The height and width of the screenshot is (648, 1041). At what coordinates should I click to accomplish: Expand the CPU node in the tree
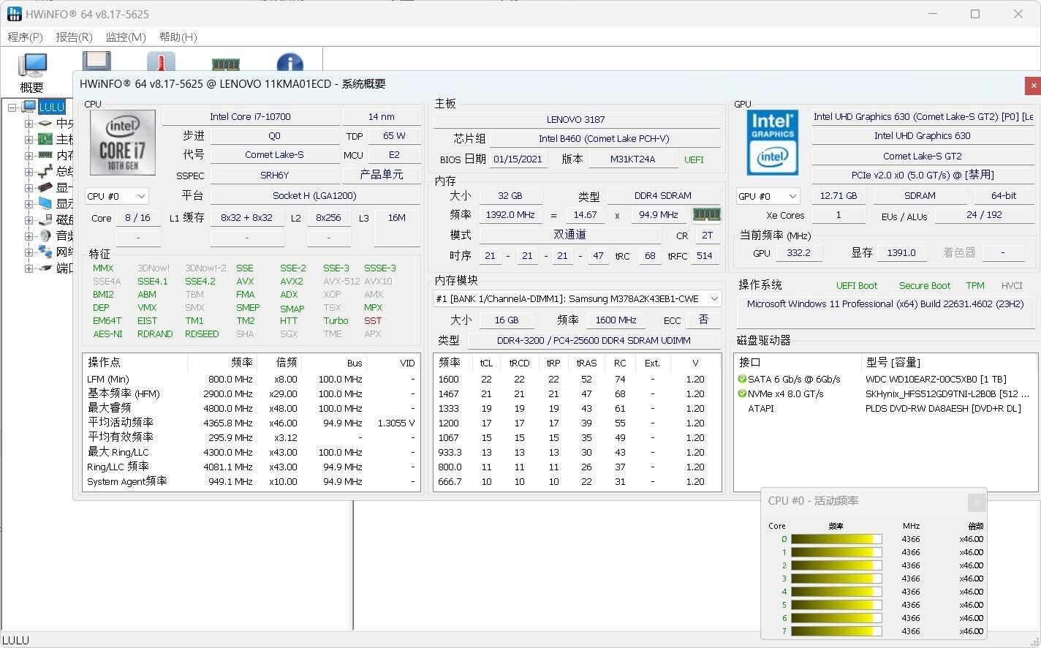click(29, 124)
